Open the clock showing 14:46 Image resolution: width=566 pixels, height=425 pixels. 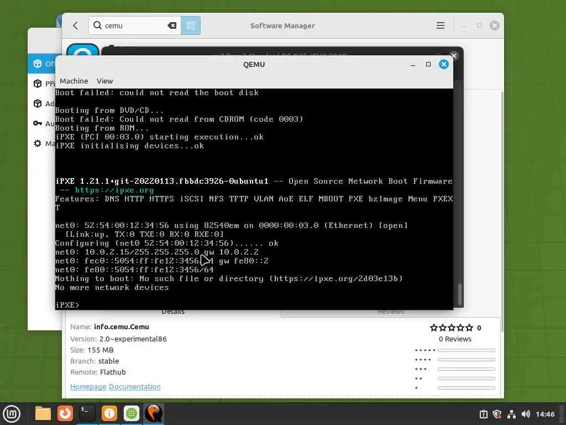[x=545, y=414]
